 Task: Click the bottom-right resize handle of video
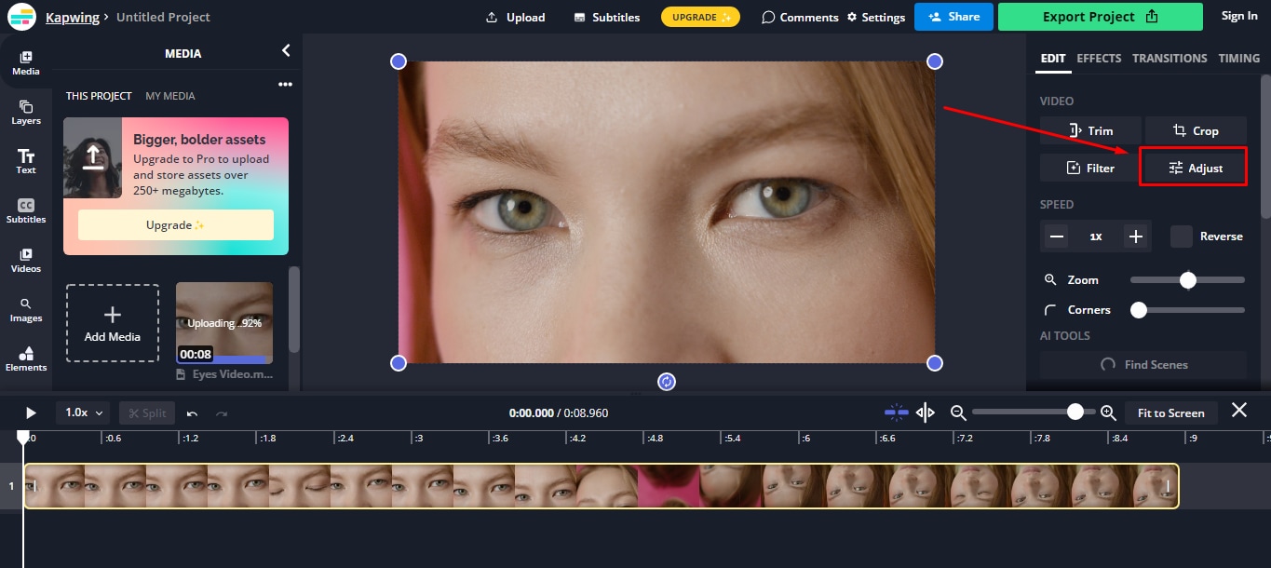pyautogui.click(x=935, y=363)
